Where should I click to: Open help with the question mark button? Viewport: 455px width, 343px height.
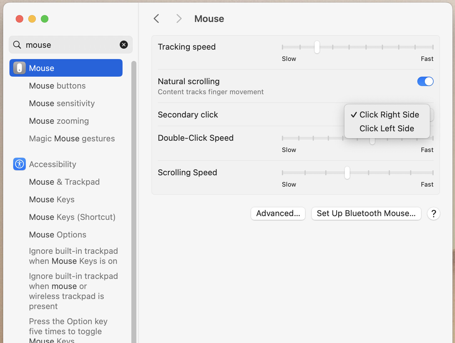click(x=433, y=214)
